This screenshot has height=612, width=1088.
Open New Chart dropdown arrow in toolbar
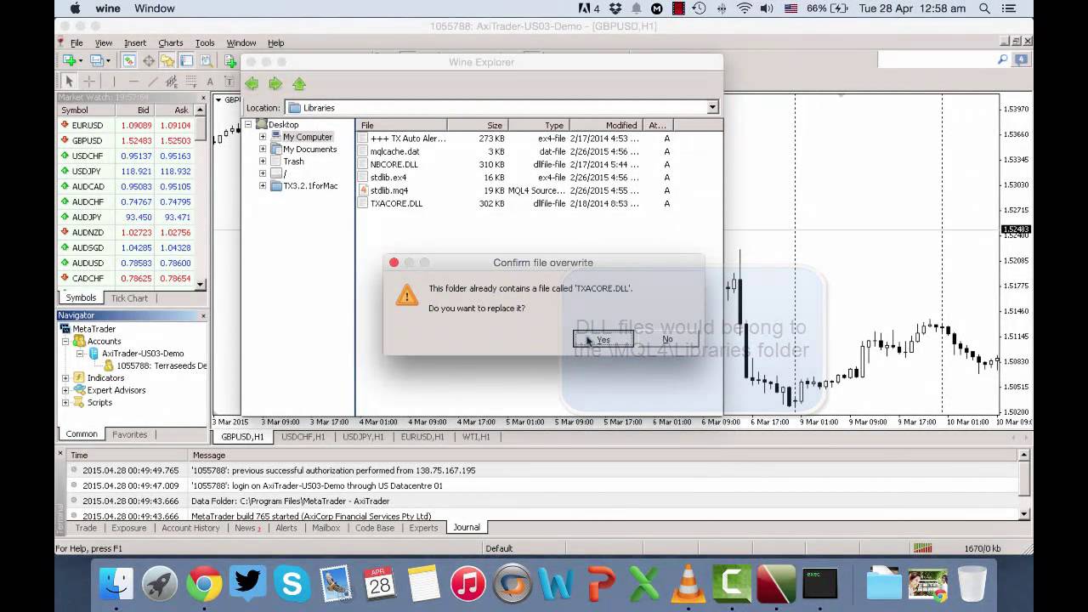click(81, 60)
